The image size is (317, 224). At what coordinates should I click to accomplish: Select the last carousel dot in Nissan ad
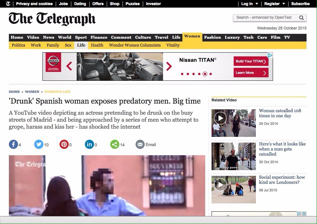coord(211,74)
